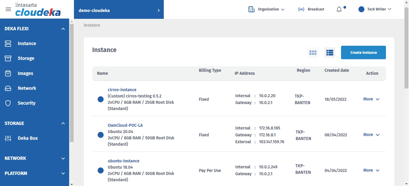Collapse the DEKA FLEXI section

63,29
